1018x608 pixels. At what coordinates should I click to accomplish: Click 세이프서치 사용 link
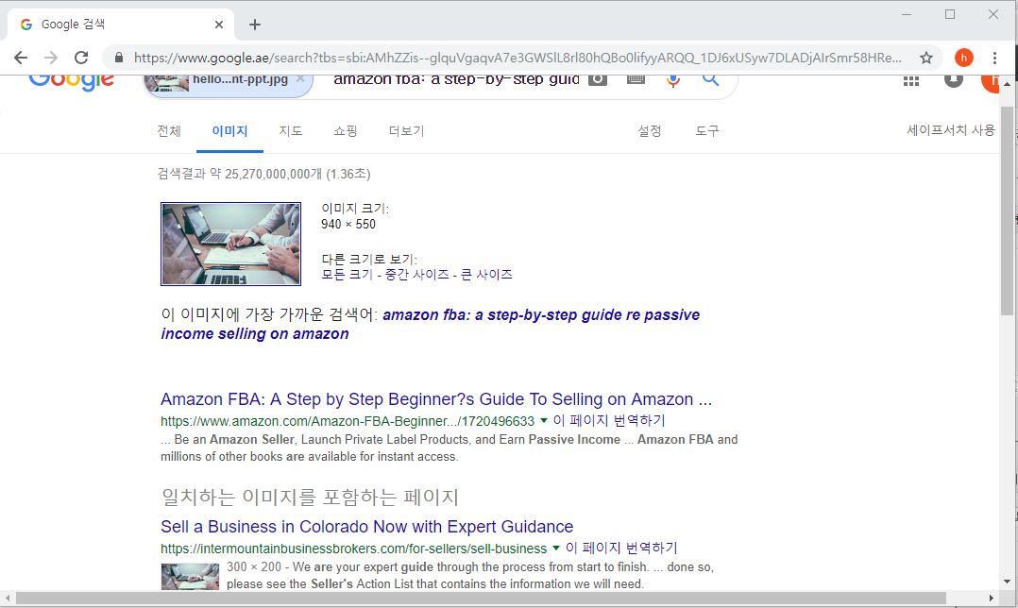tap(950, 130)
